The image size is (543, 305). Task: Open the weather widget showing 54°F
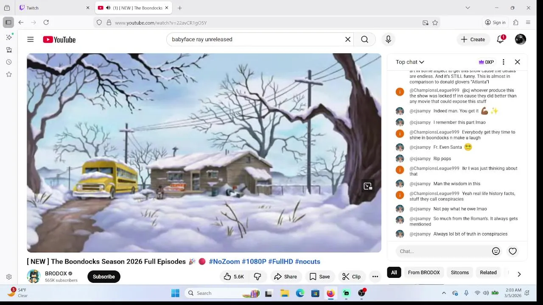tap(18, 293)
